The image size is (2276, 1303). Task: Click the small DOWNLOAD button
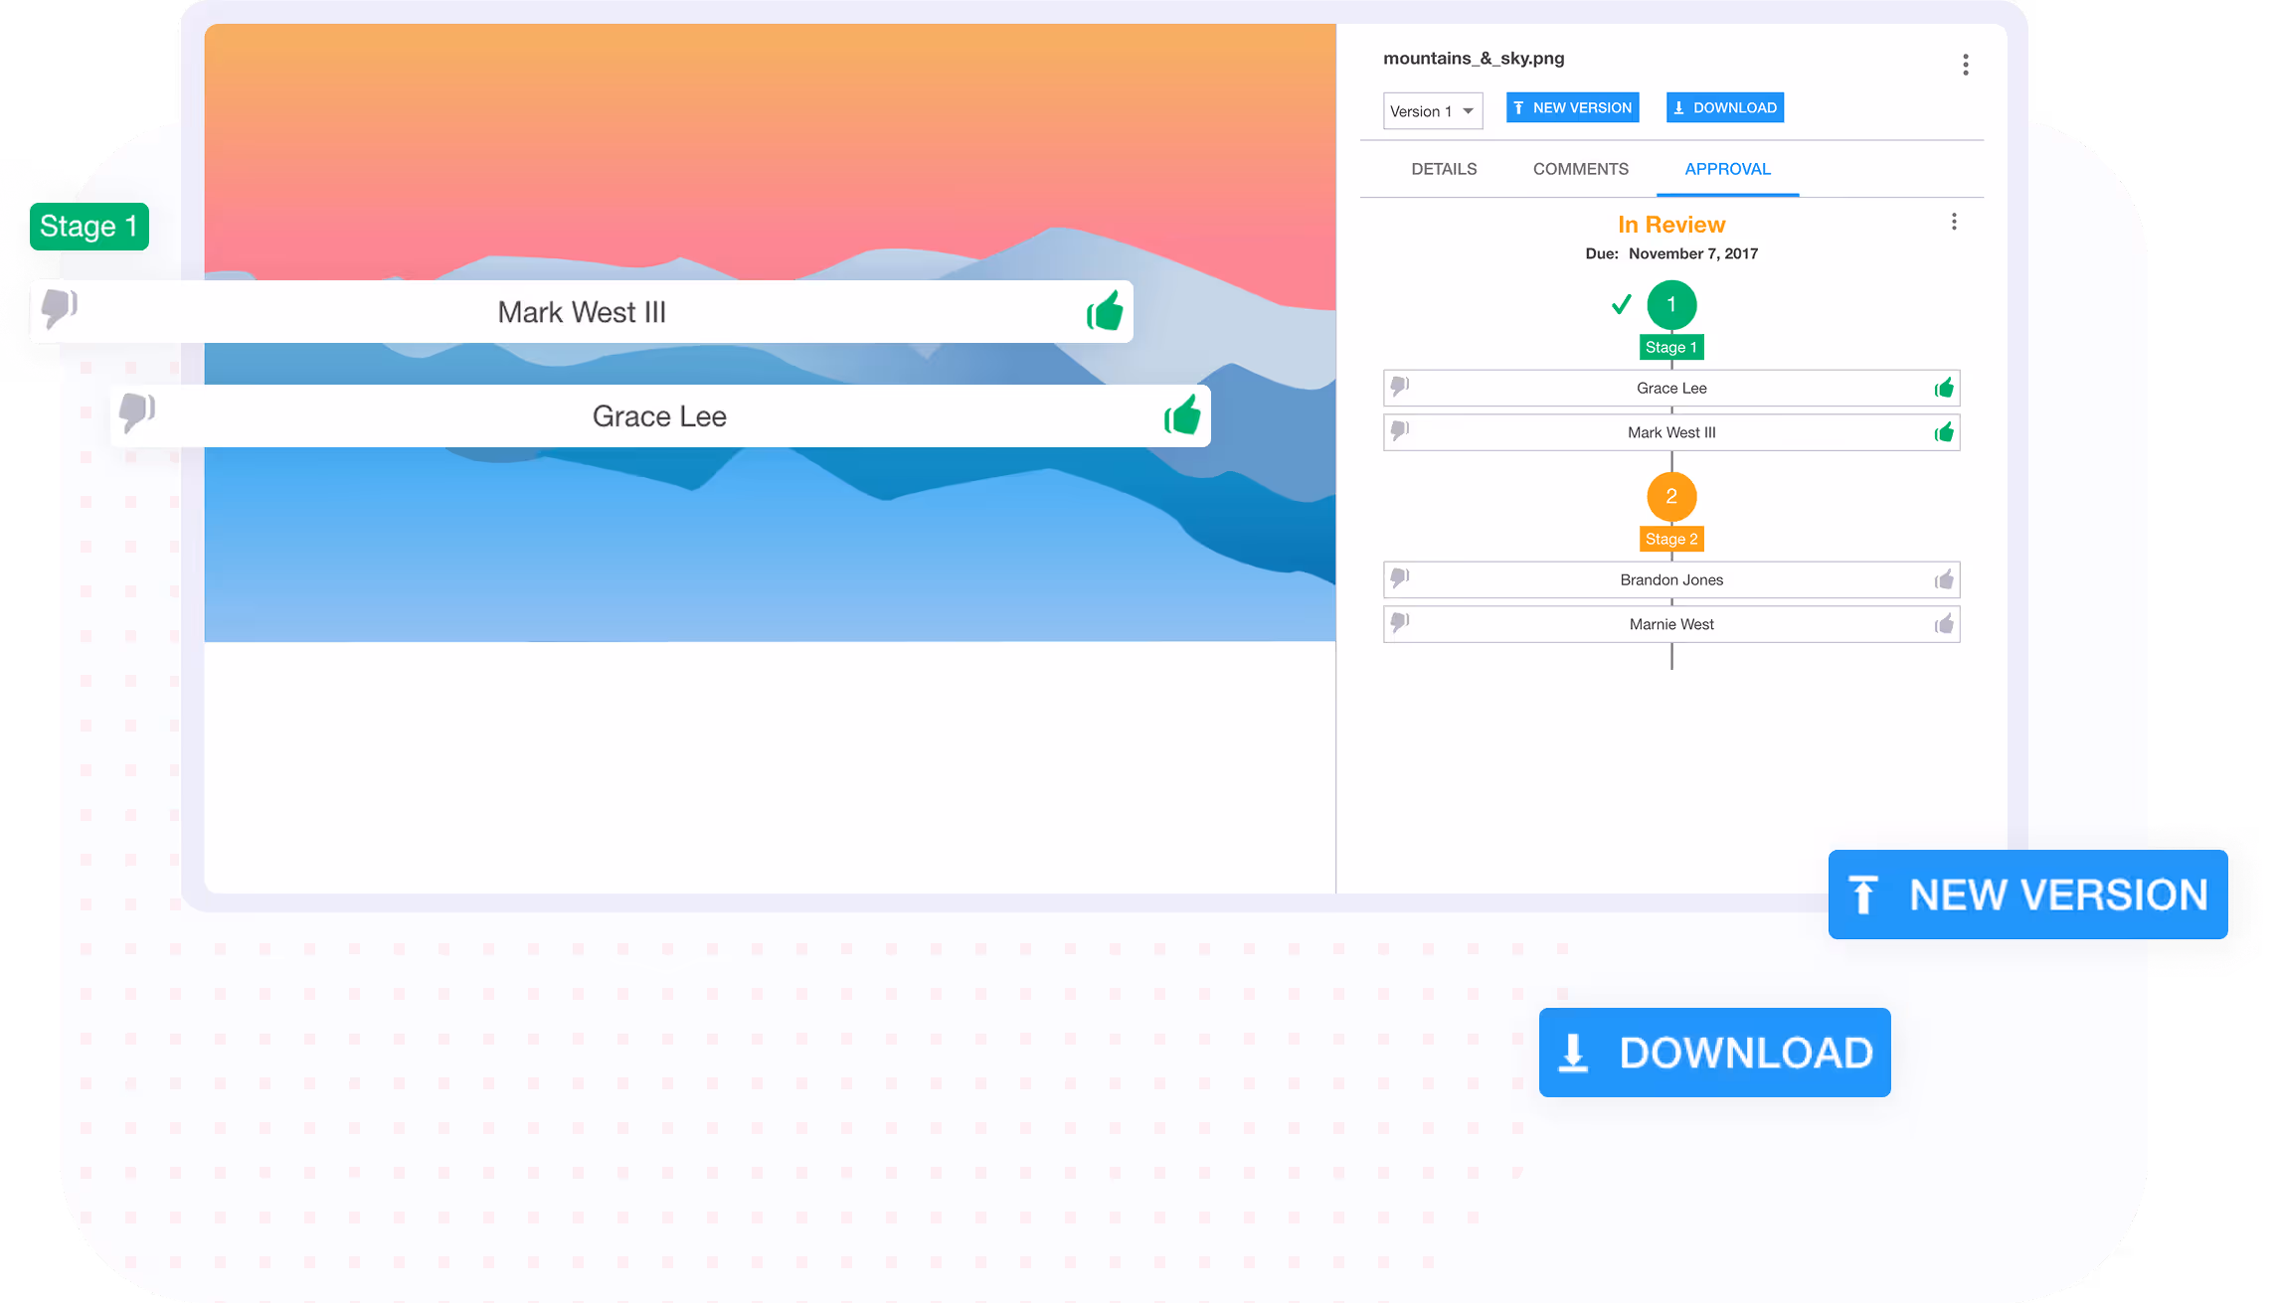pos(1724,107)
